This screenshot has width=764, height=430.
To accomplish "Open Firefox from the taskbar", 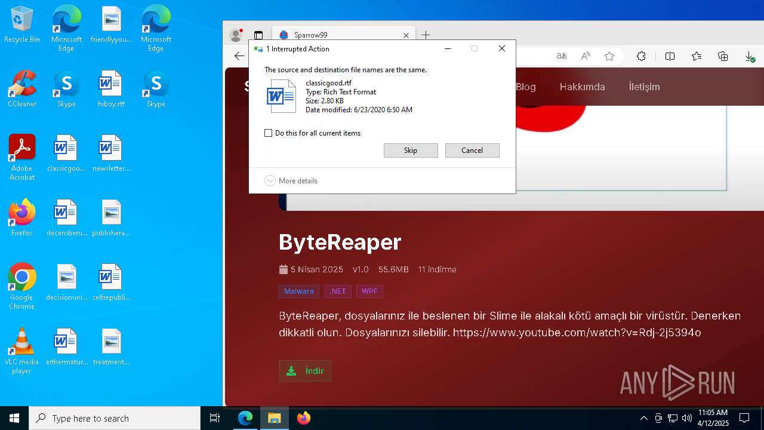I will click(x=304, y=418).
